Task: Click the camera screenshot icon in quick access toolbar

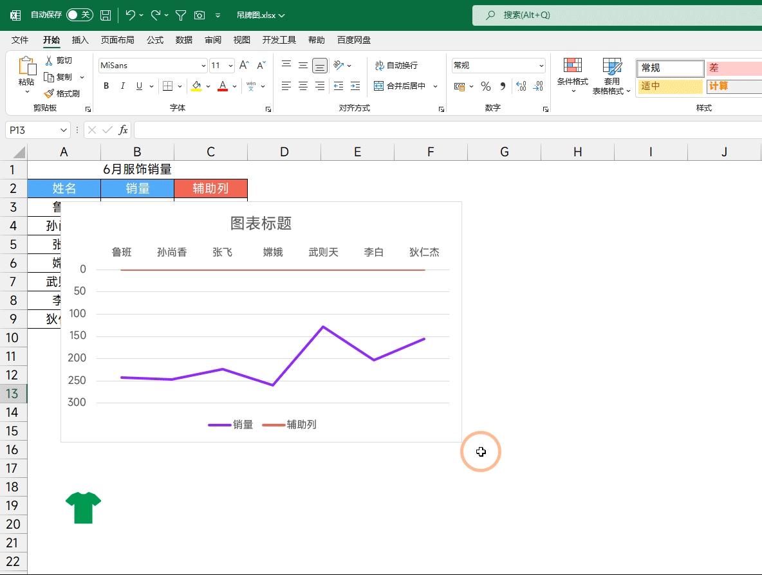Action: [200, 15]
